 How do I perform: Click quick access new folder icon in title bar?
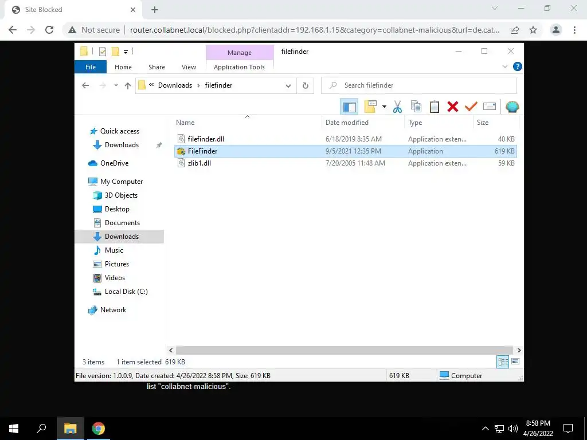[115, 52]
